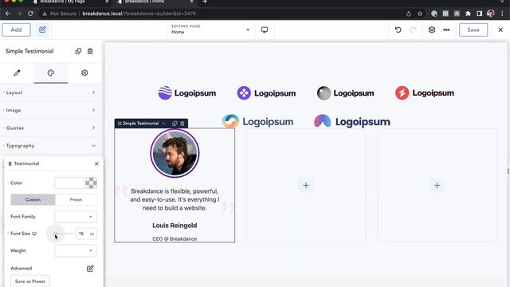Screen dimensions: 510x287
Task: Switch to the Content pencil tab
Action: point(17,73)
